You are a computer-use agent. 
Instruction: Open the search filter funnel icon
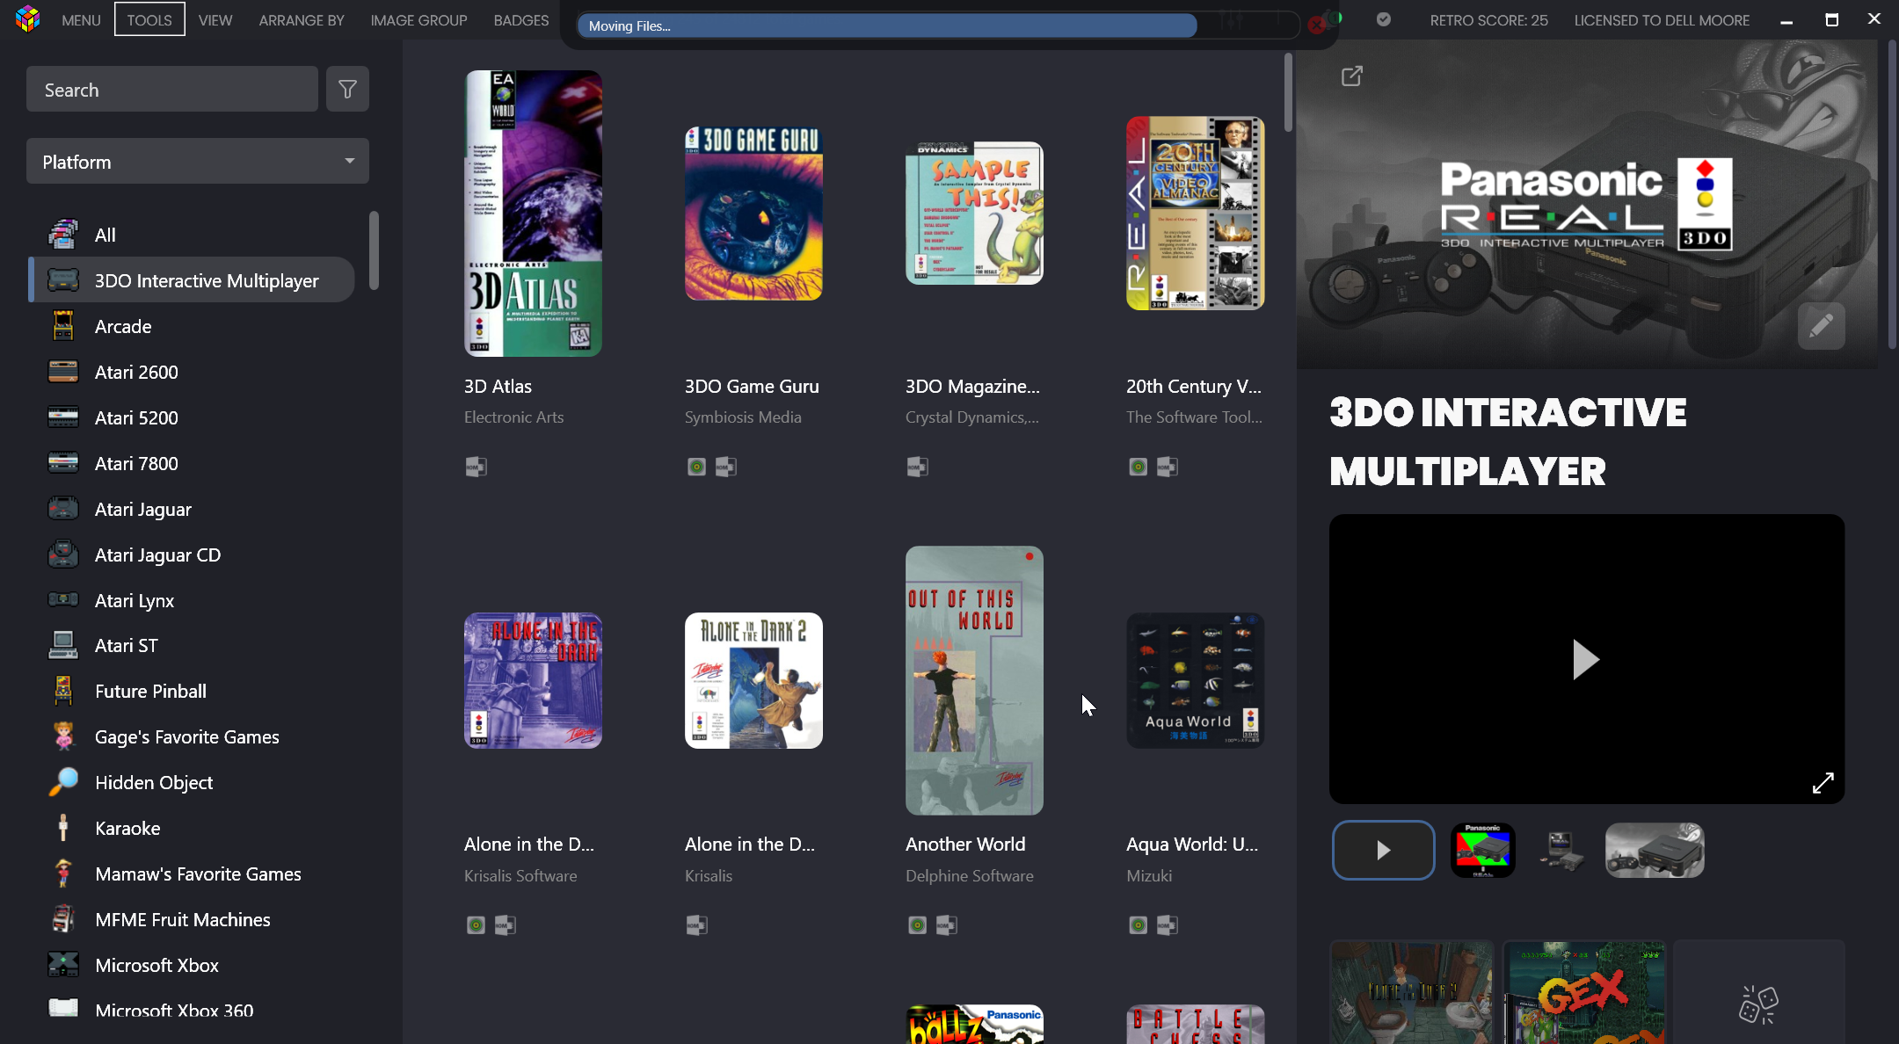[347, 89]
